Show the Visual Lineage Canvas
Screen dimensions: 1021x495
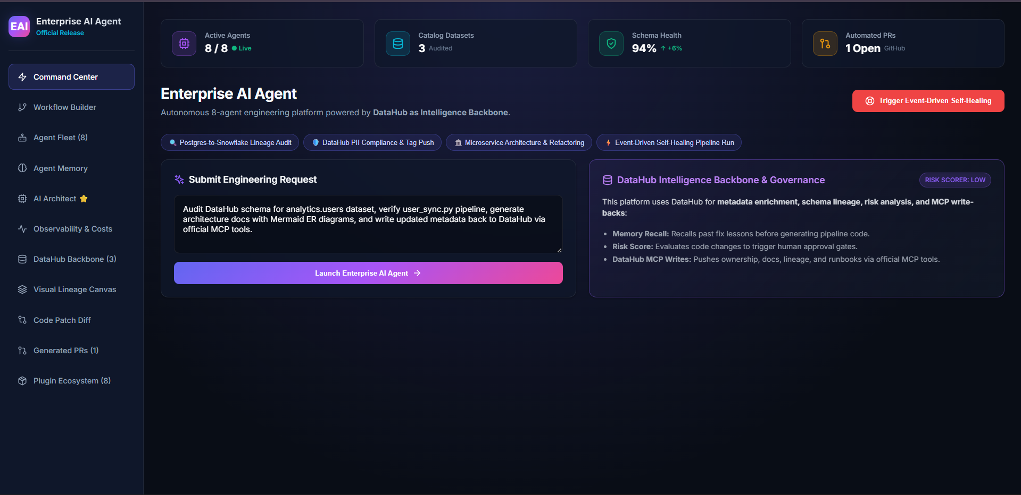[x=71, y=289]
